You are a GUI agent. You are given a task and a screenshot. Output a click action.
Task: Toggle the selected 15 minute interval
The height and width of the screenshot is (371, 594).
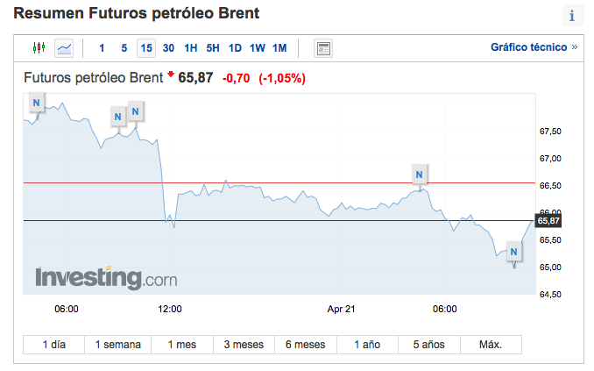point(146,48)
